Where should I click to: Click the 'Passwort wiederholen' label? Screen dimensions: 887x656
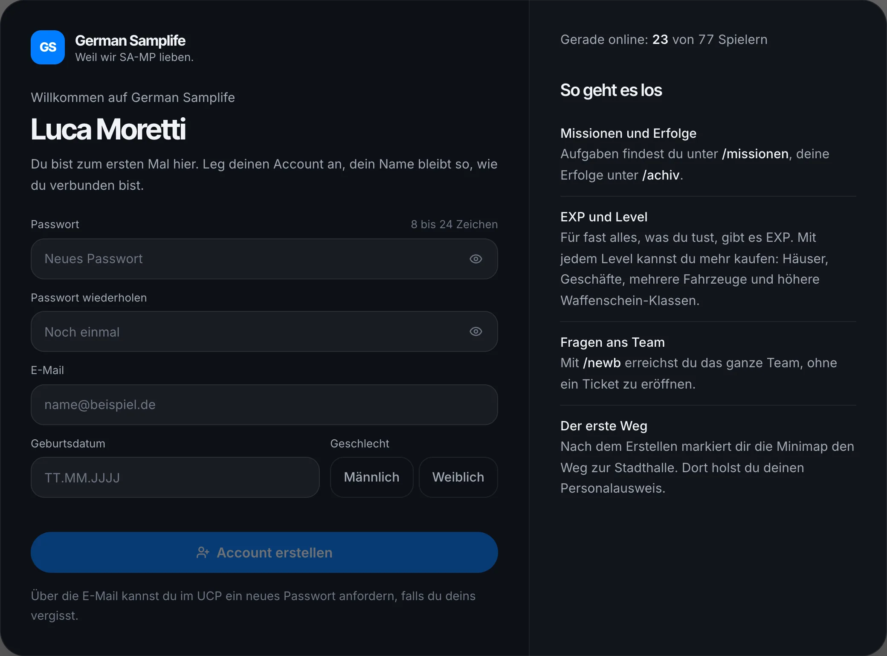coord(89,298)
